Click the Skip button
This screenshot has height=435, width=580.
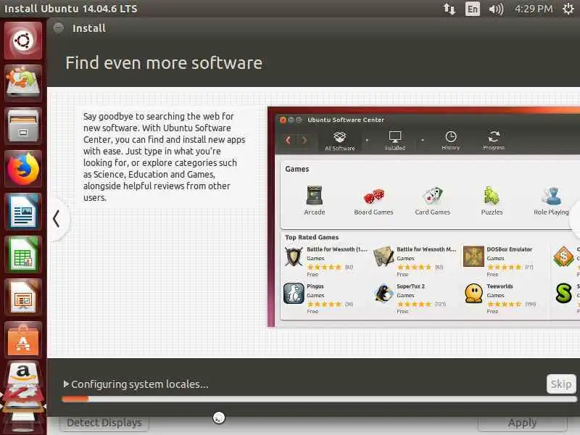coord(560,384)
